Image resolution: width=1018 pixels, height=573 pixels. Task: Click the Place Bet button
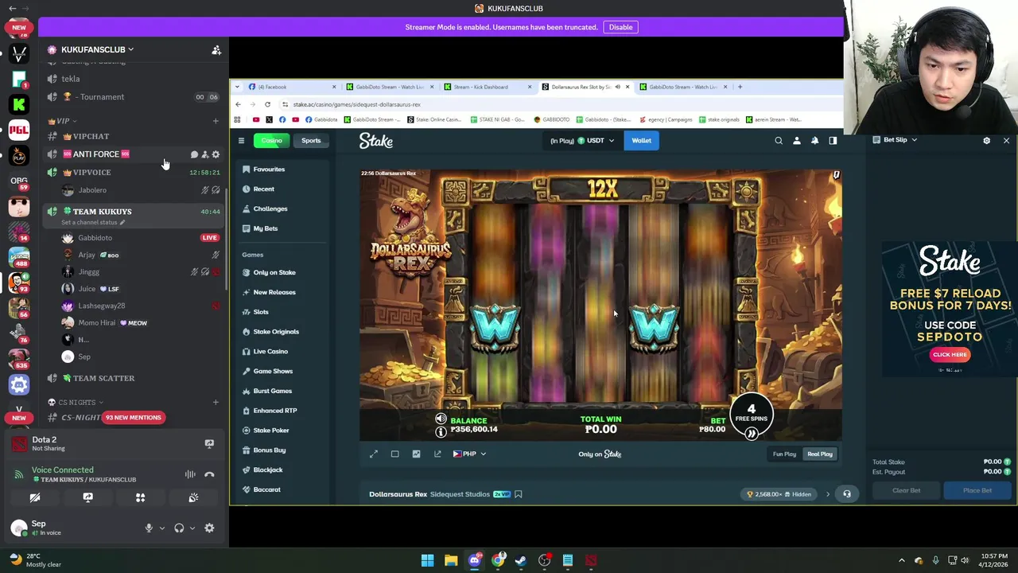click(x=977, y=490)
